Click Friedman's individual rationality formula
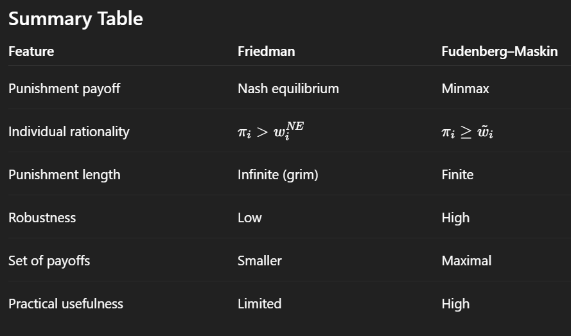Image resolution: width=571 pixels, height=336 pixels. (270, 131)
